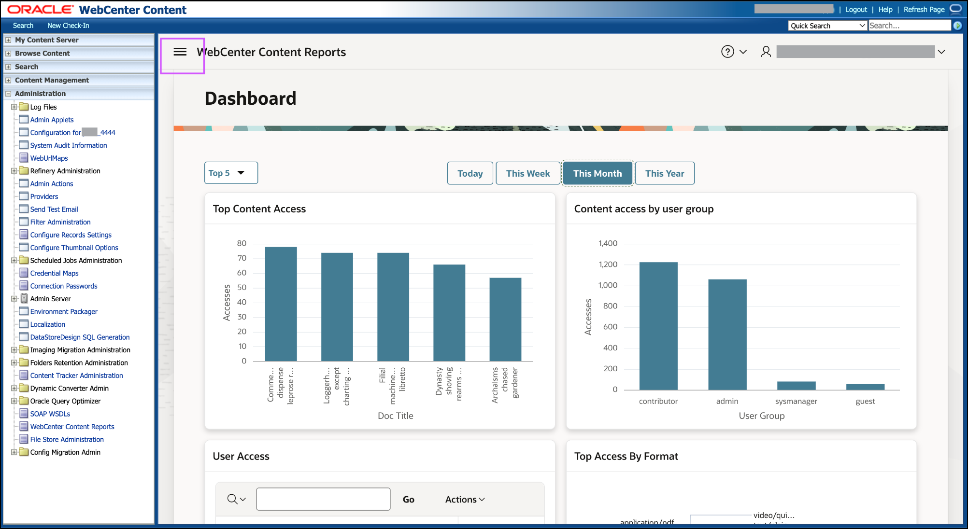Open Connection Passwords link
Screen dimensions: 968x529
(64, 286)
